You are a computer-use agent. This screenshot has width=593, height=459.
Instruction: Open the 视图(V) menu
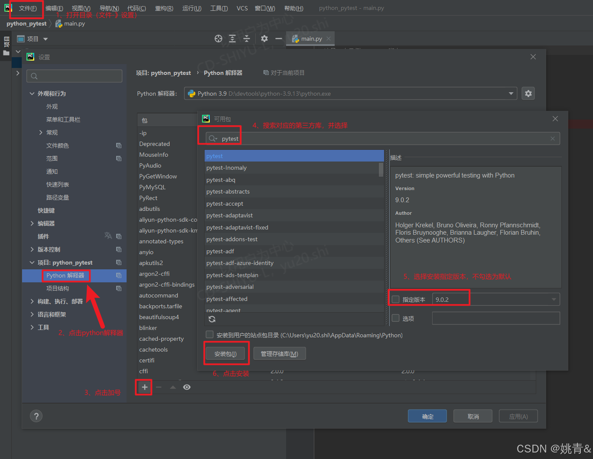81,8
